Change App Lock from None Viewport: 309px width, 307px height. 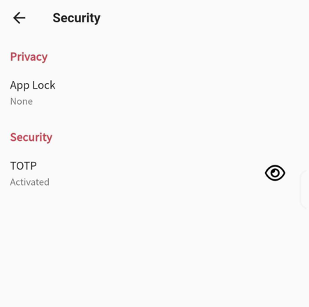[x=154, y=93]
